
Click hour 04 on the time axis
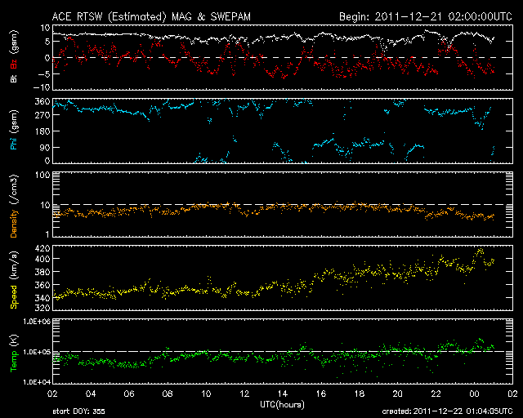91,394
